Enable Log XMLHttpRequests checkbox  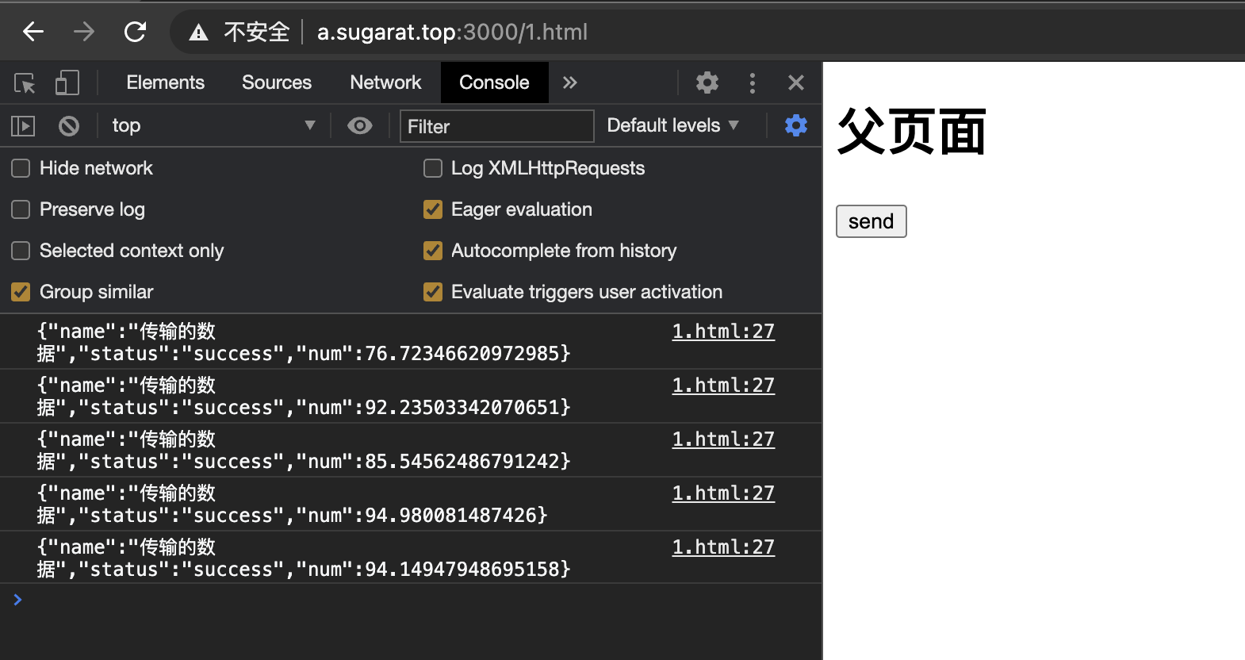coord(433,168)
